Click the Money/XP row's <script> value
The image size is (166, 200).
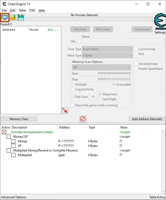point(125,137)
